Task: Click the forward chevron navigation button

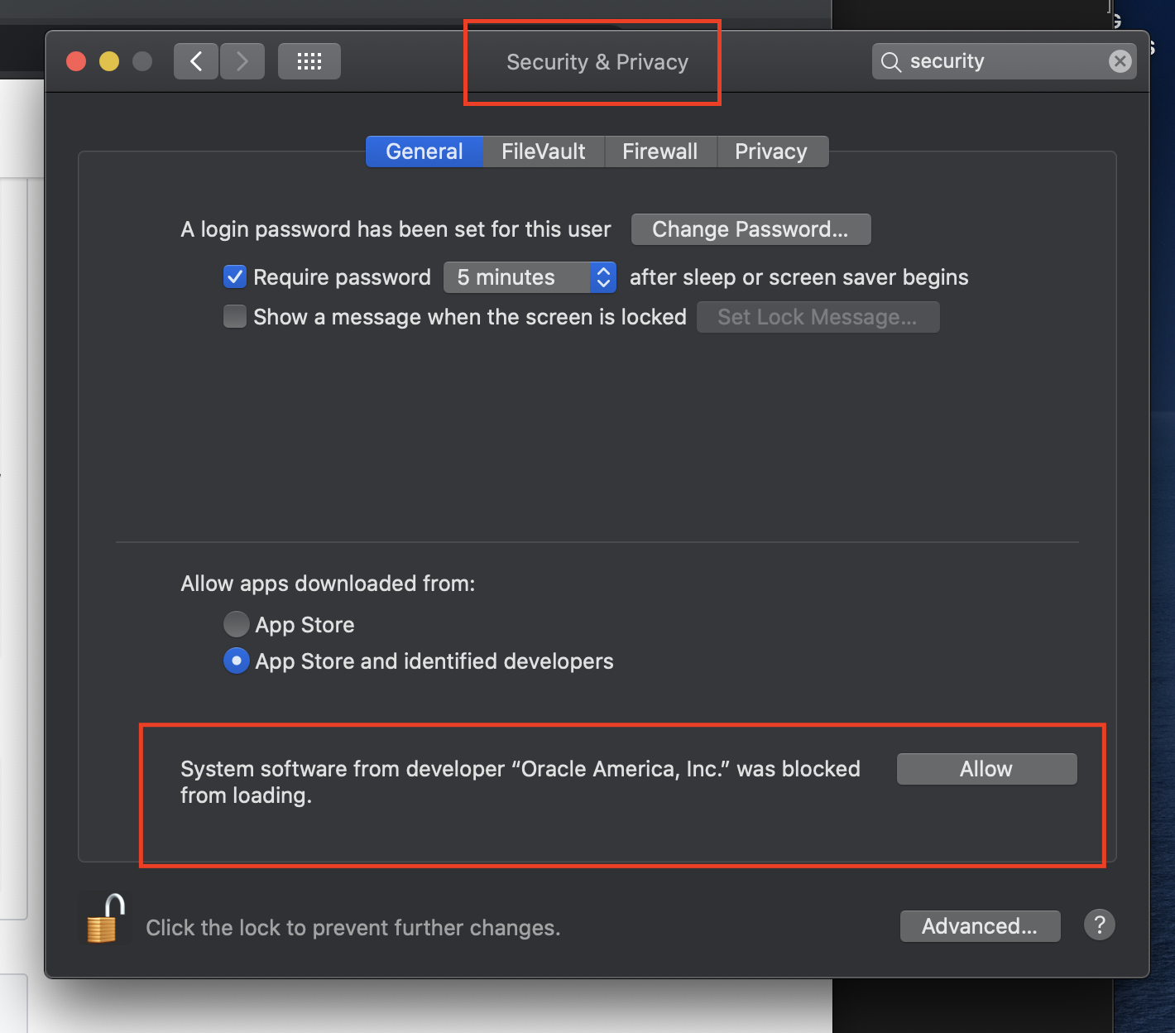Action: 242,61
